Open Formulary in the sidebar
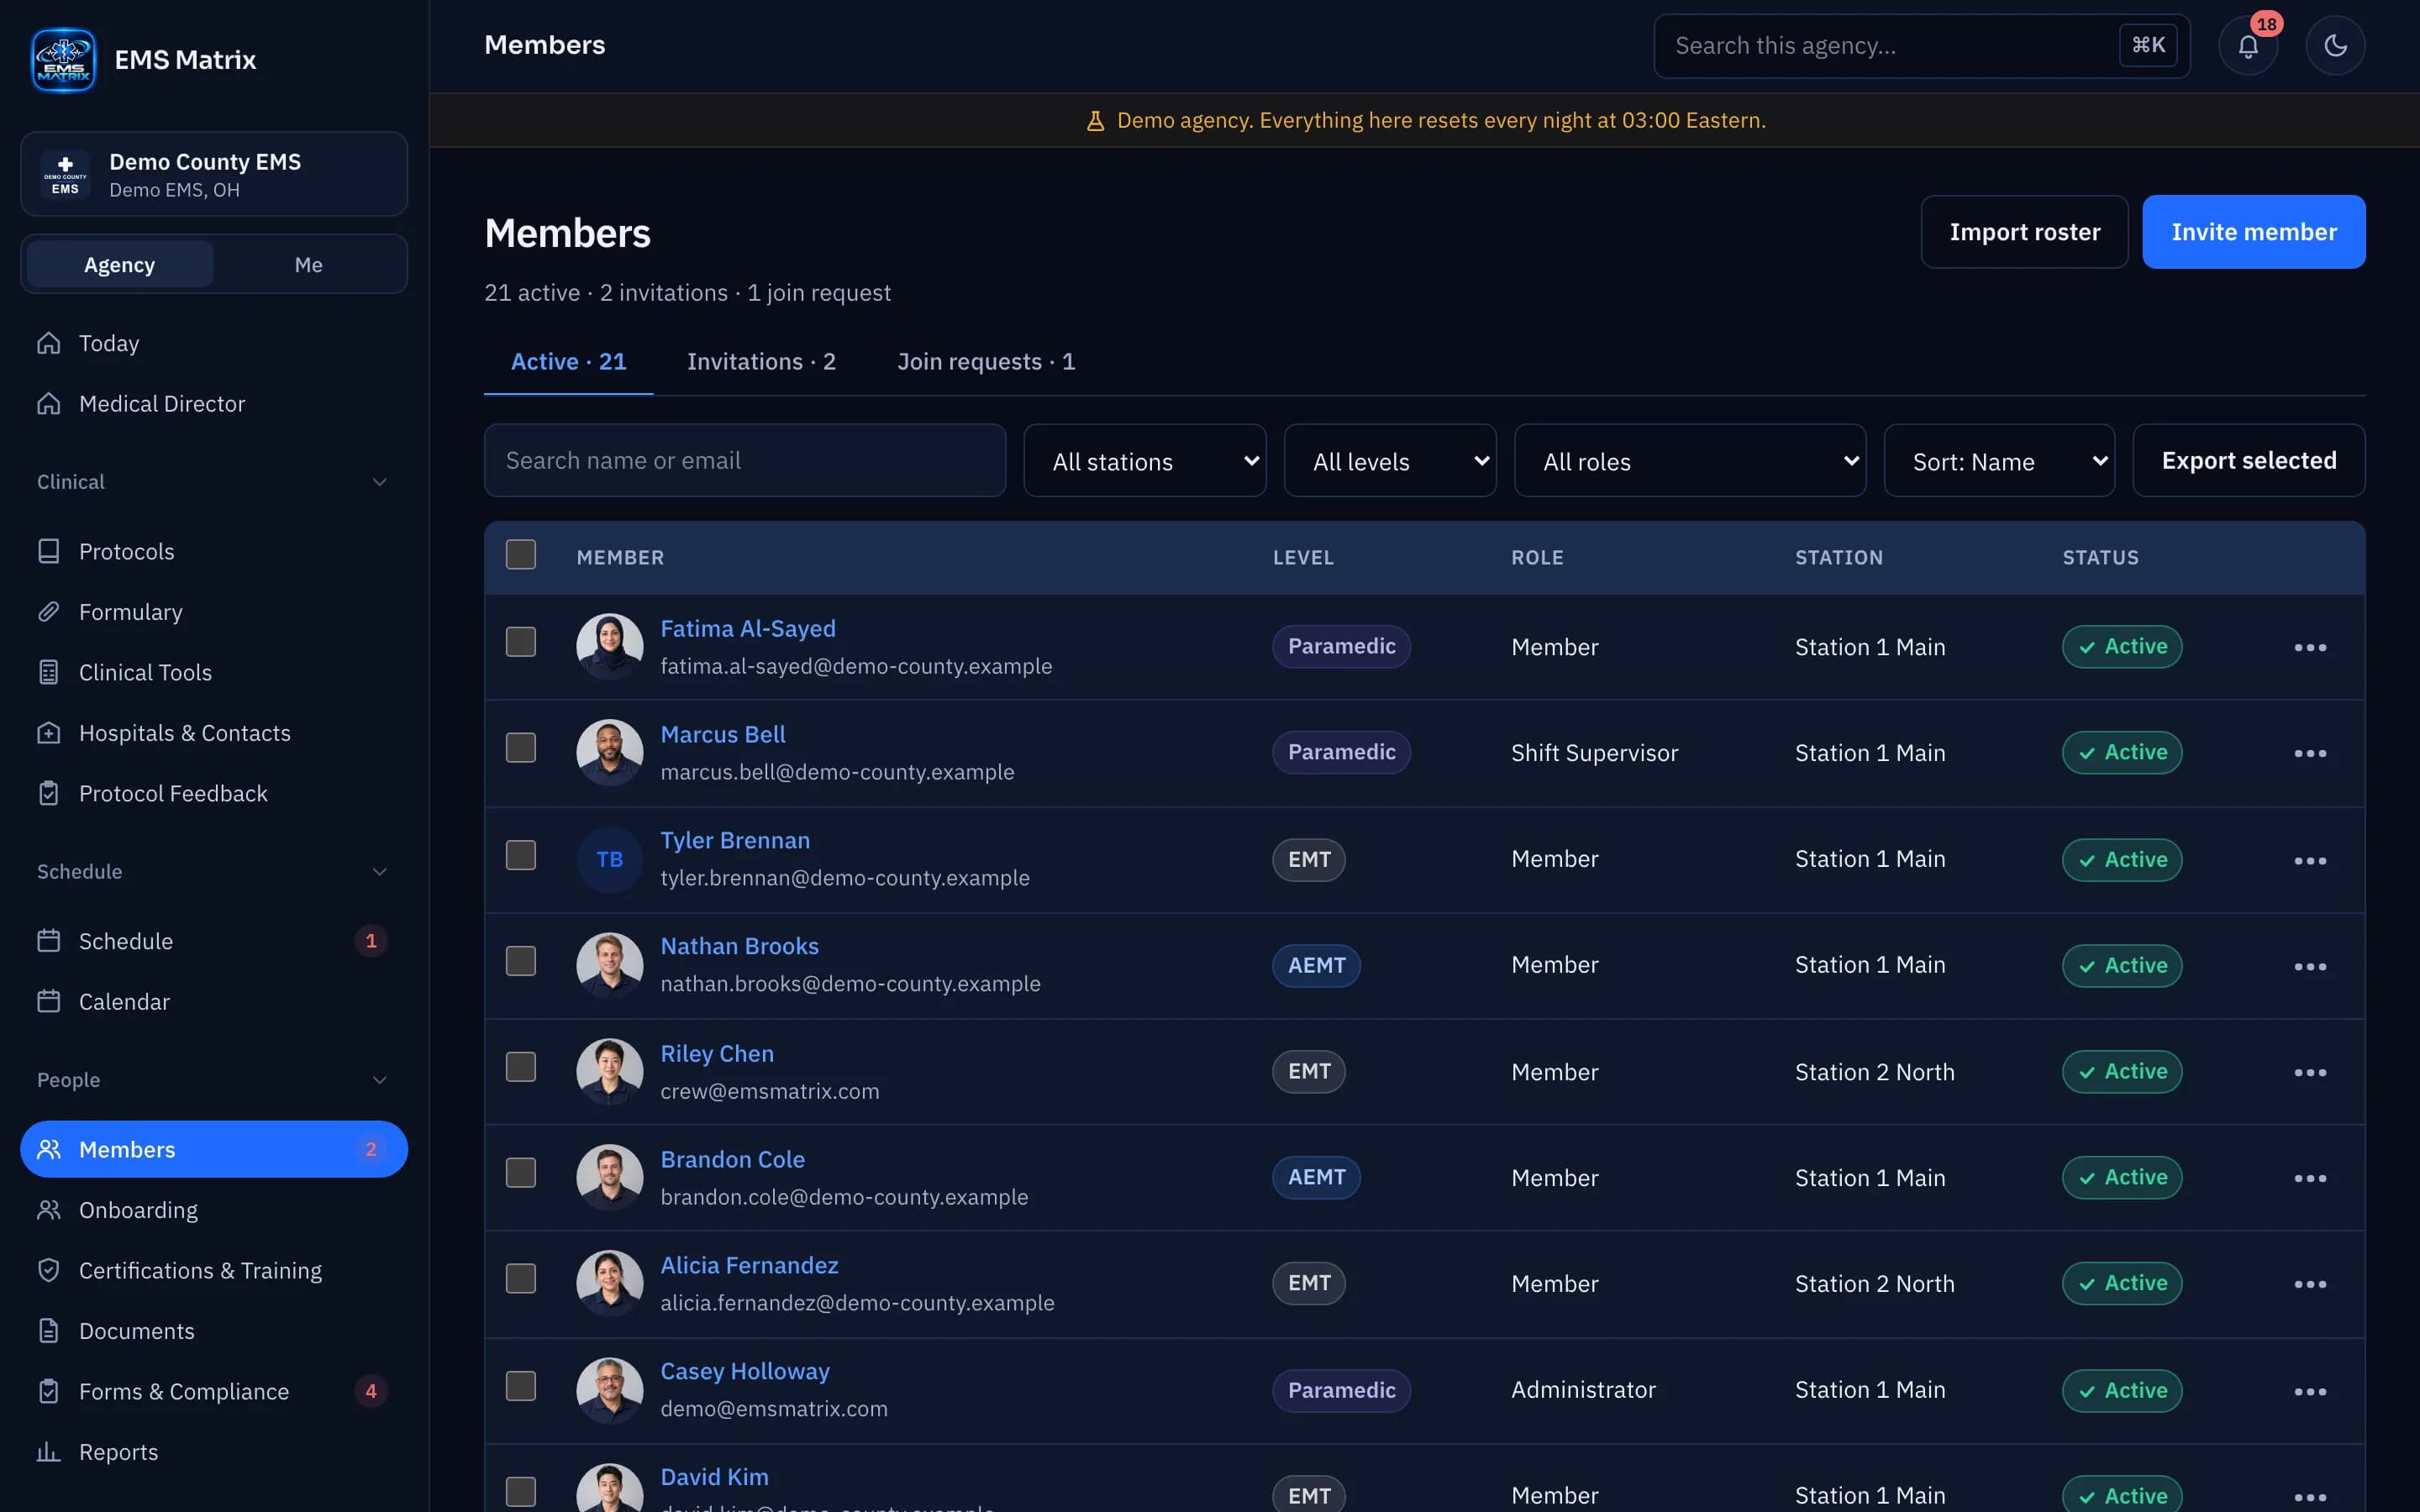The image size is (2420, 1512). tap(214, 611)
